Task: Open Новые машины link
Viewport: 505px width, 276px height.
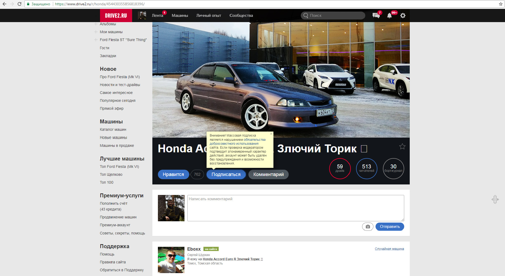Action: pos(113,138)
